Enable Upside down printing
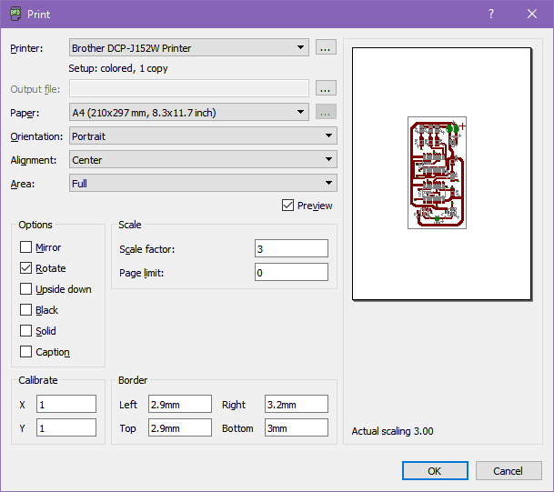554x492 pixels. click(x=25, y=289)
